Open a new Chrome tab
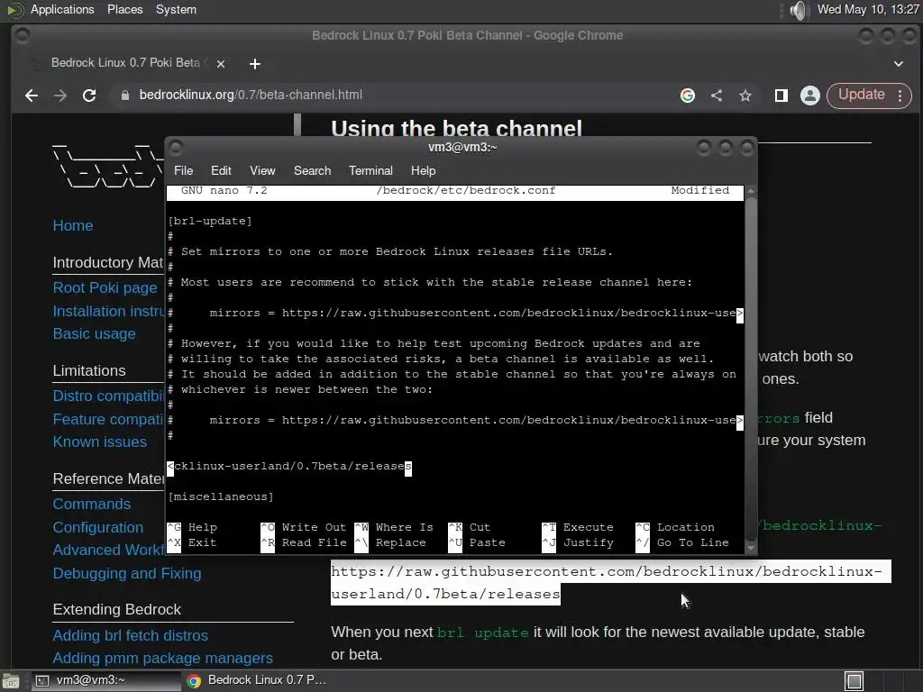Screen dimensions: 923x692 point(255,64)
